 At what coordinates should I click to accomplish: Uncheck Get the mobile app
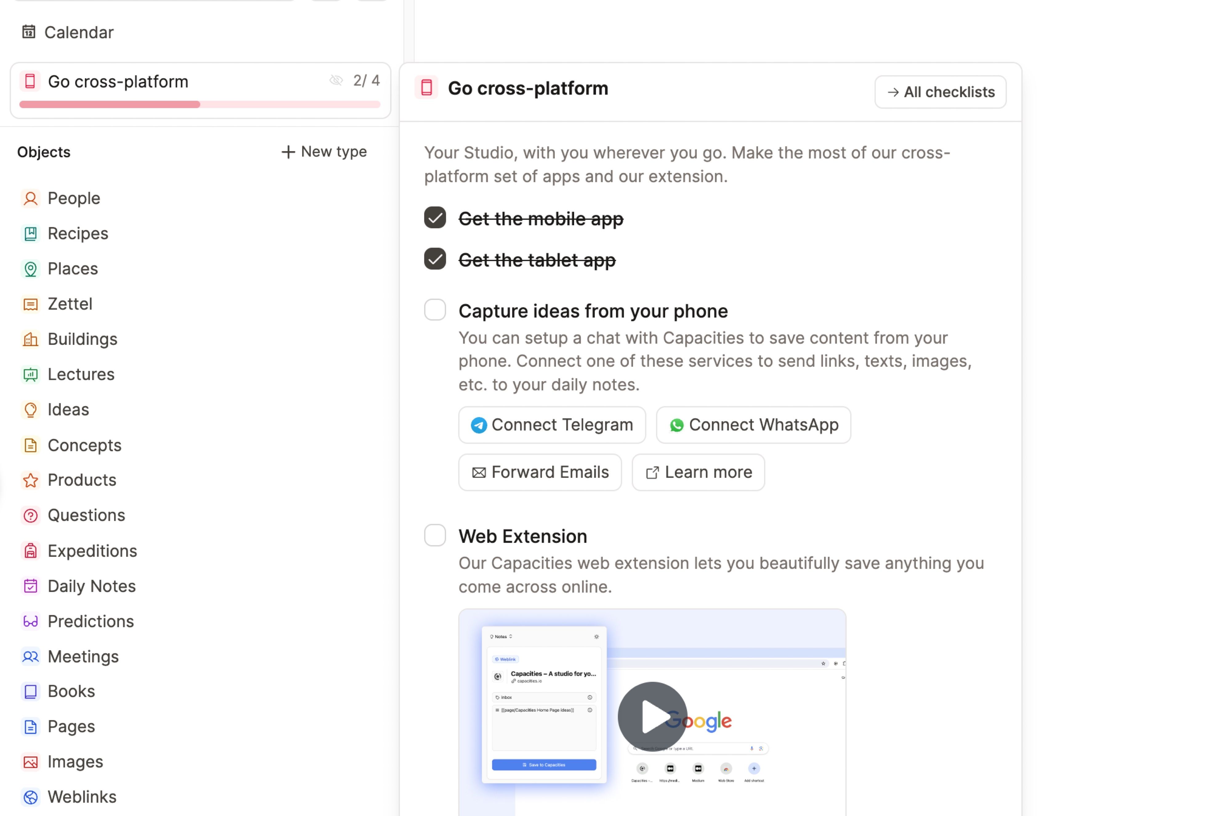click(x=435, y=218)
